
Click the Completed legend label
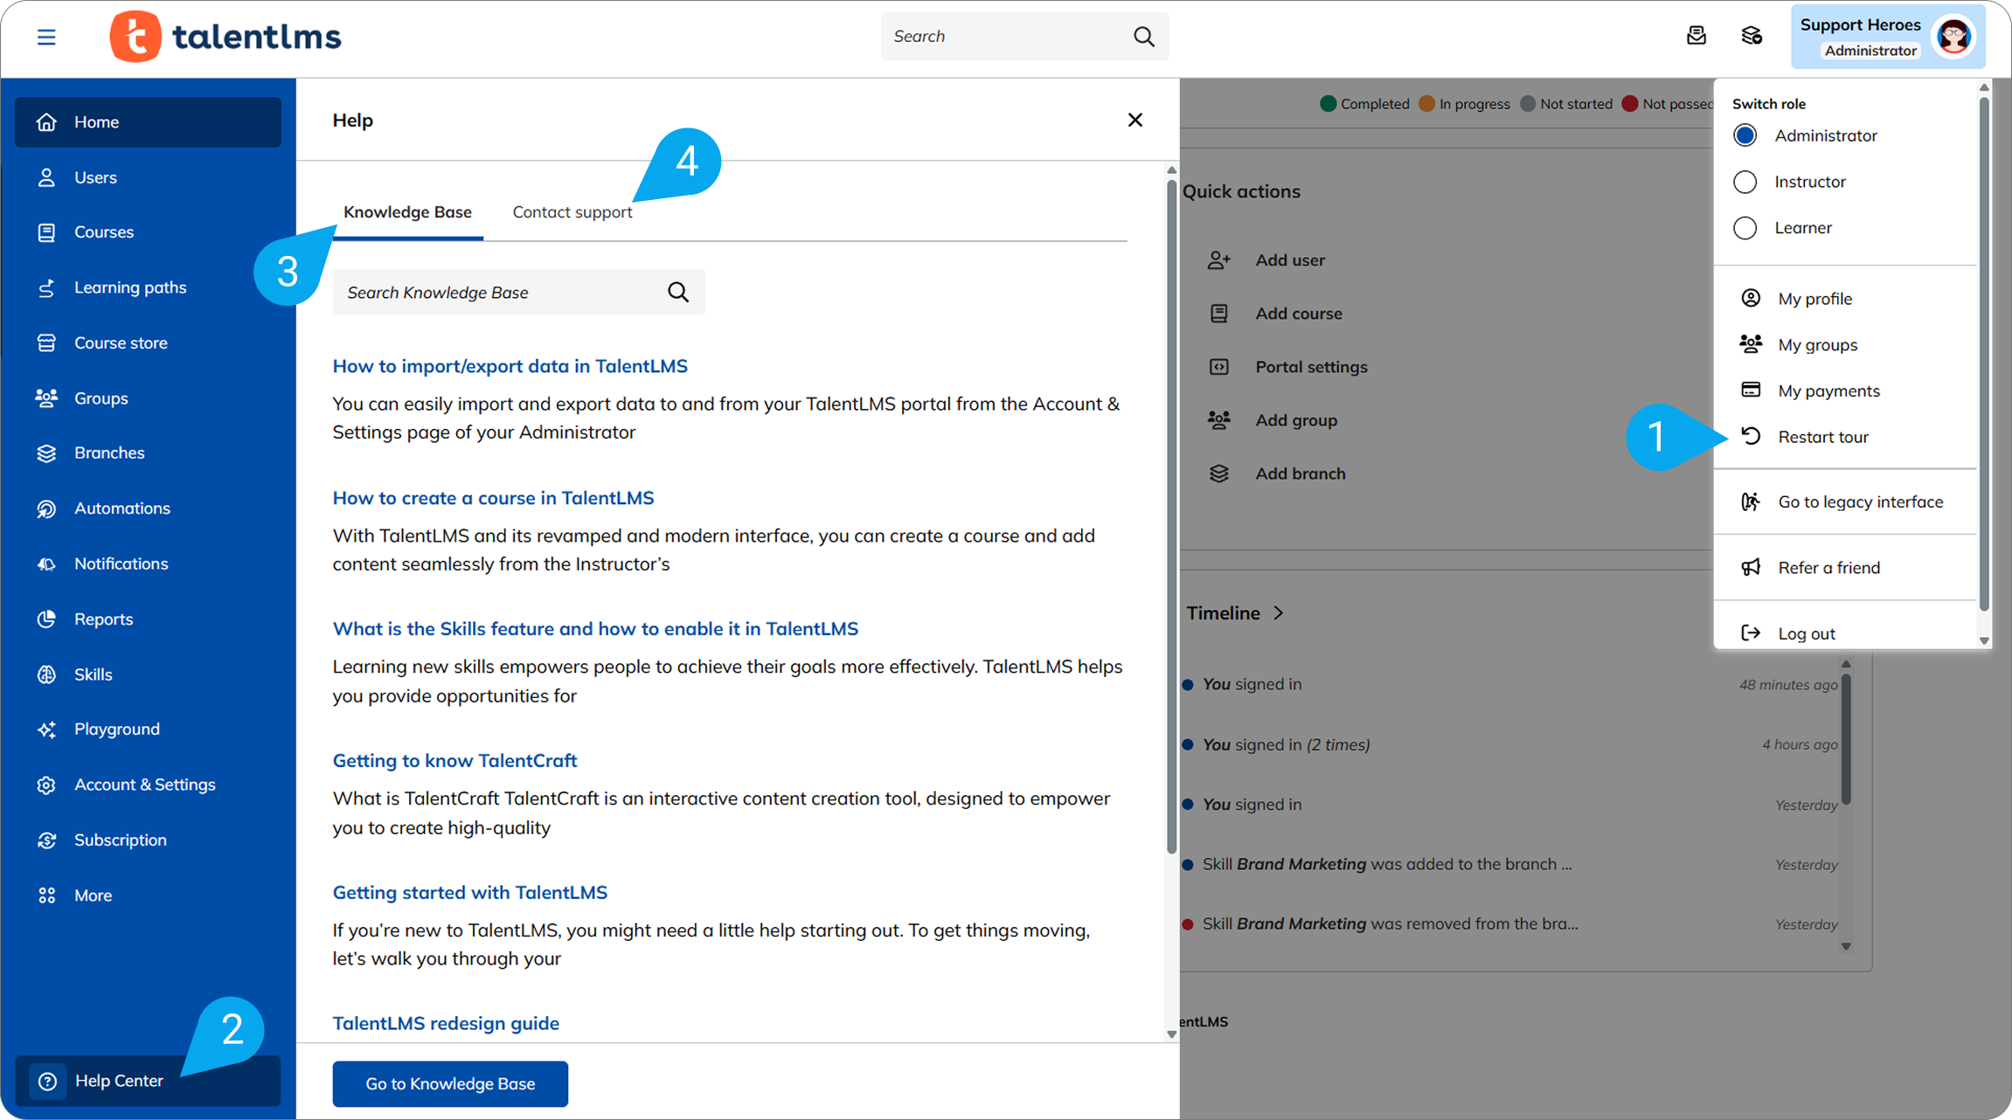(x=1375, y=104)
